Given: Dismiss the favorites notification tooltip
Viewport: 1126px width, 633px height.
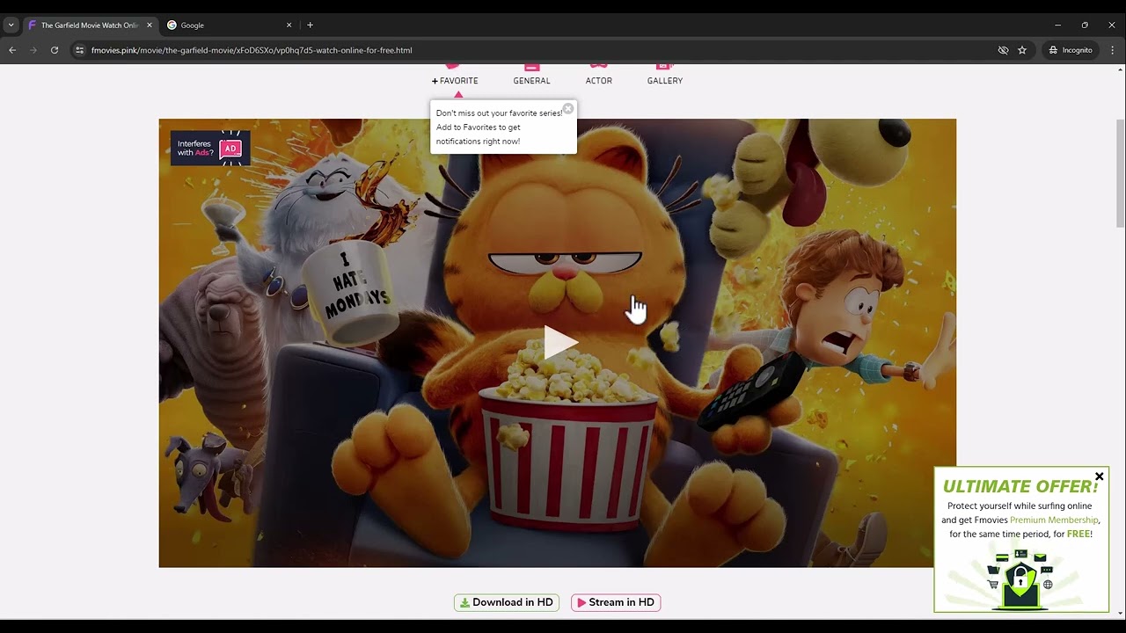Looking at the screenshot, I should (x=567, y=109).
